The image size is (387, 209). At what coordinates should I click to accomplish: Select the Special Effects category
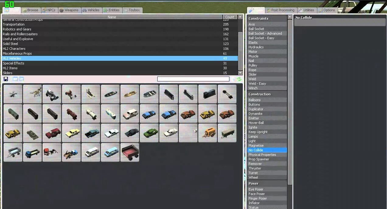120,63
